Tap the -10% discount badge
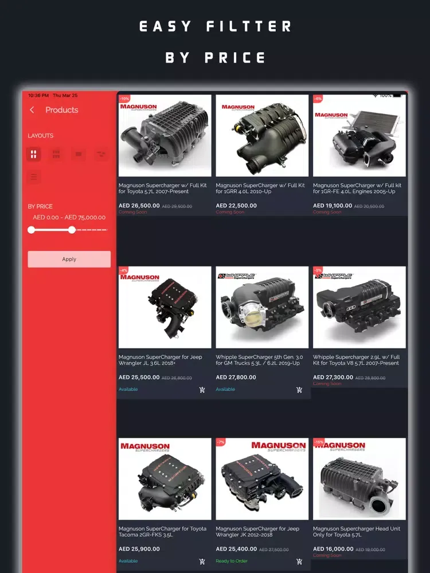 click(x=124, y=99)
